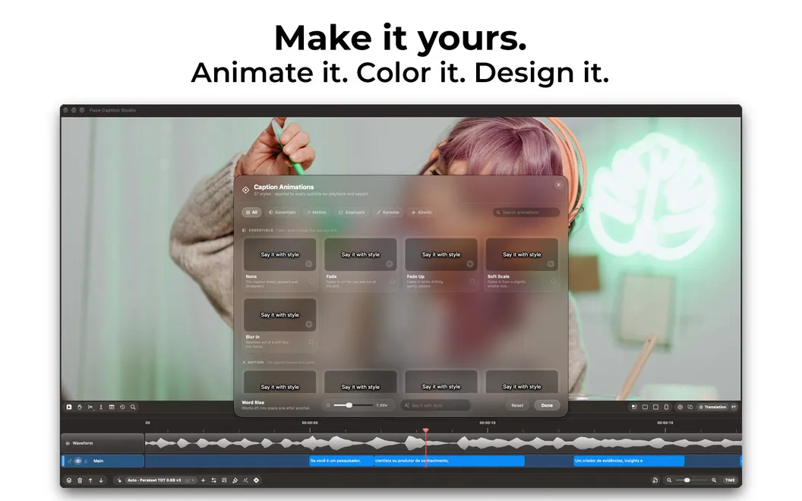Screen dimensions: 802x501
Task: Play the None animation preview
Action: coord(309,264)
